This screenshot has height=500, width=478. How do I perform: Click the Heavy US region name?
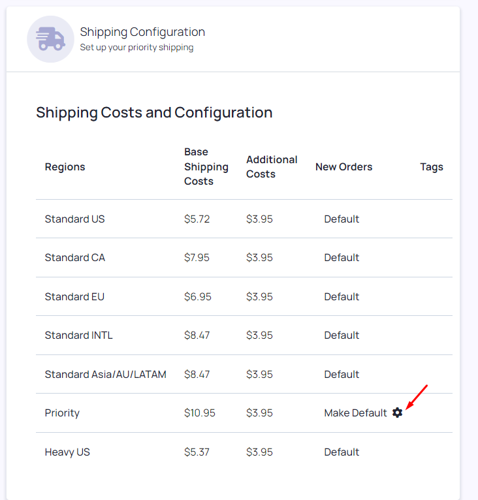67,452
